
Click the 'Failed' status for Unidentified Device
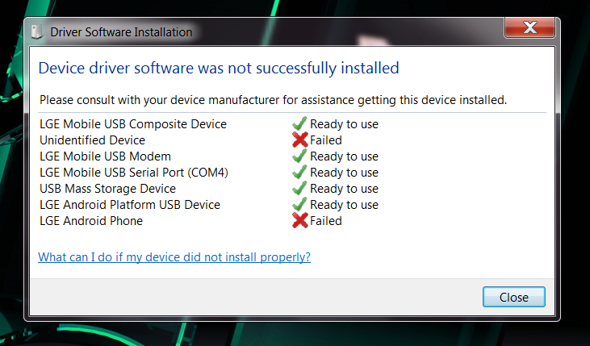click(x=326, y=140)
